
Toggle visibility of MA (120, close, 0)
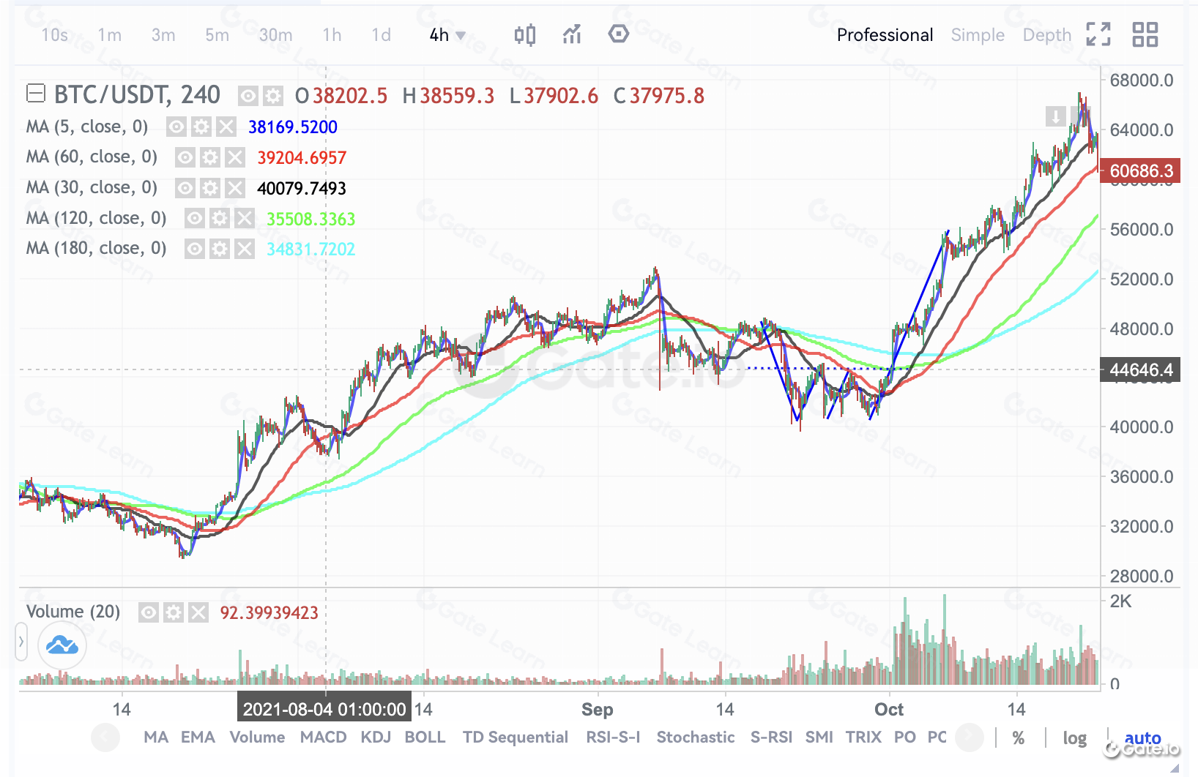(194, 219)
